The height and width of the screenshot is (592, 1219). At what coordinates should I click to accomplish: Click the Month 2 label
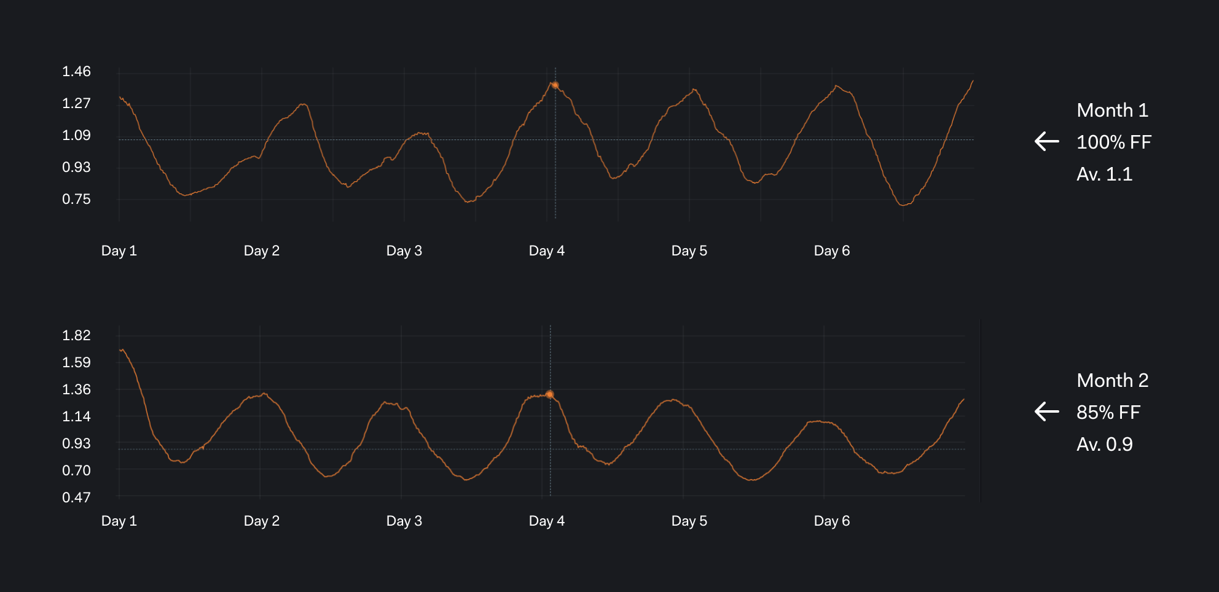point(1112,381)
